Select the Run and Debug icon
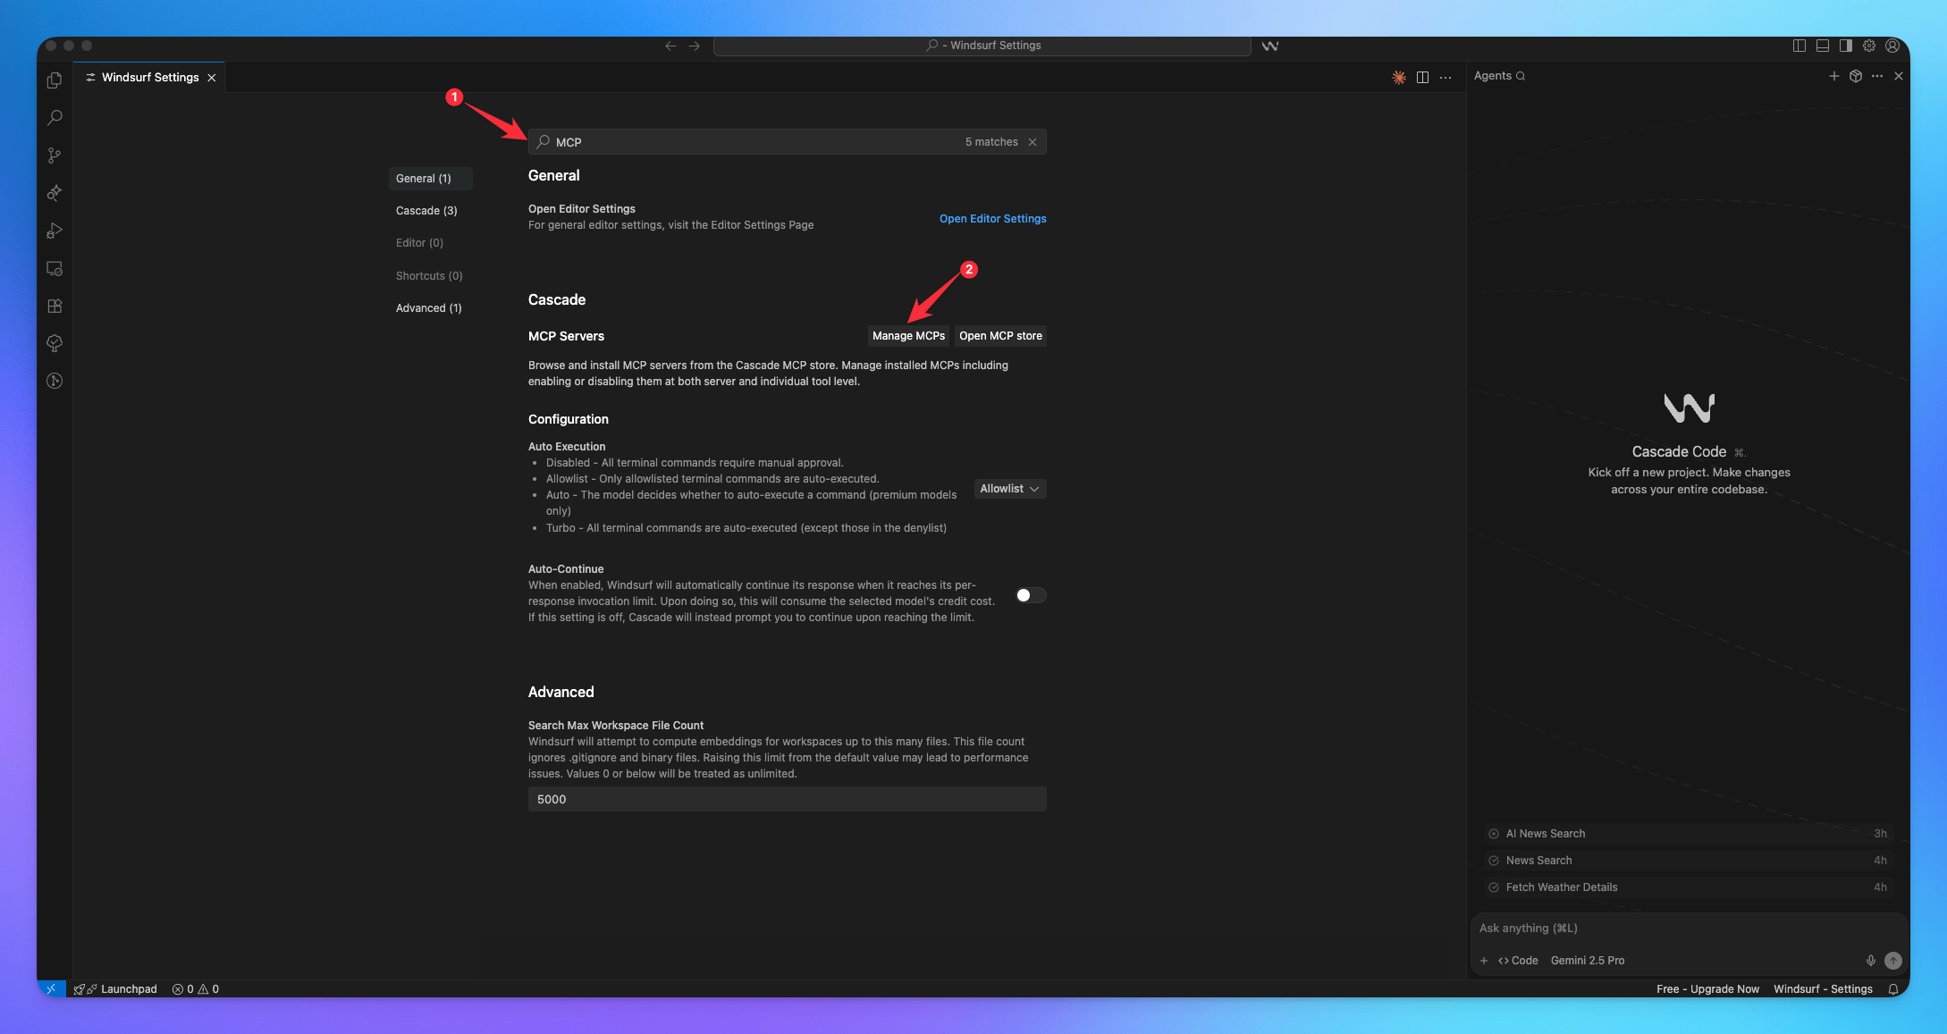Screen dimensions: 1947x1034 pyautogui.click(x=54, y=231)
